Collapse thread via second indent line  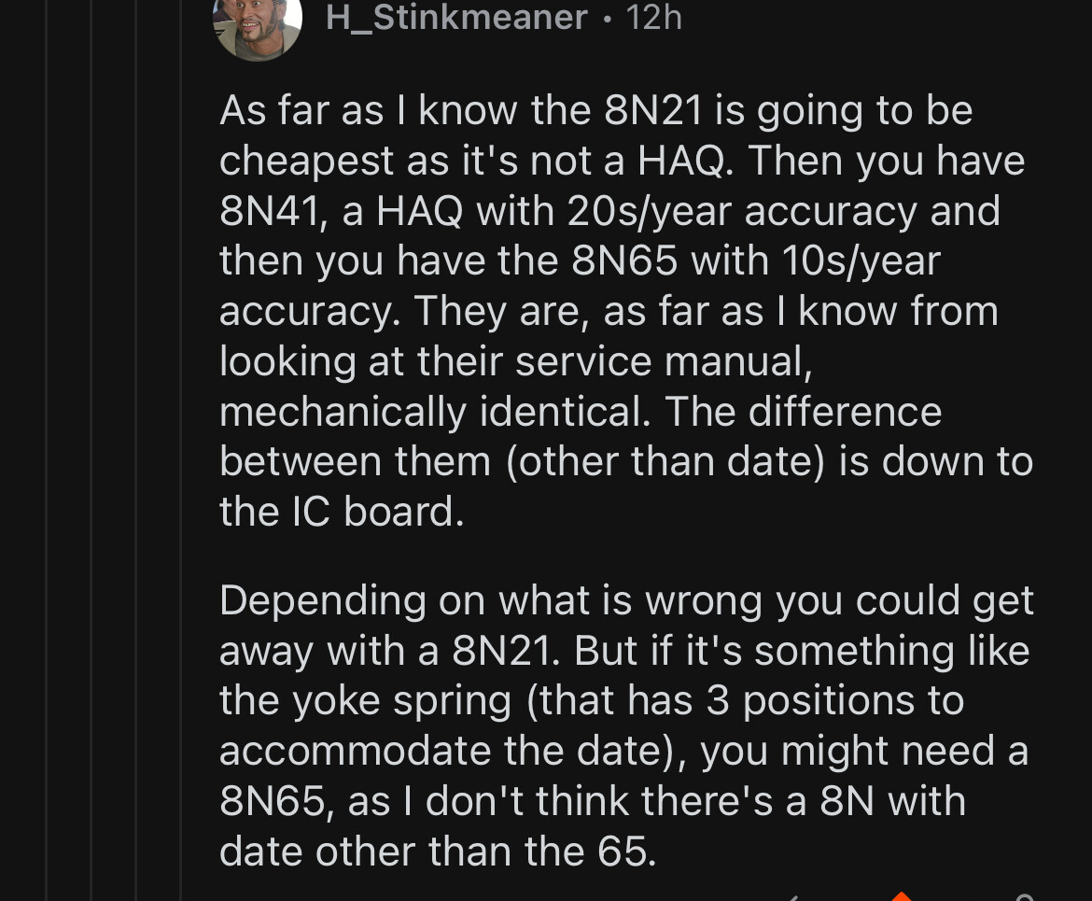[91, 450]
